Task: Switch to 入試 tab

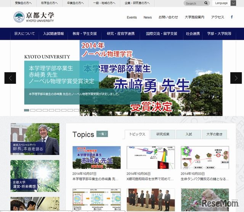Action: pos(189,134)
